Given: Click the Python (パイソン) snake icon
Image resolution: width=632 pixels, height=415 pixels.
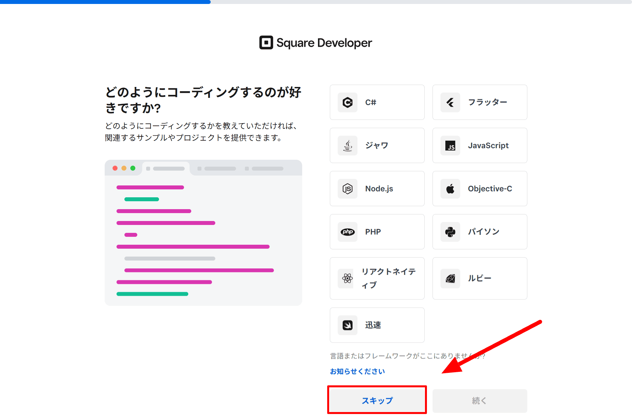Looking at the screenshot, I should coord(450,232).
